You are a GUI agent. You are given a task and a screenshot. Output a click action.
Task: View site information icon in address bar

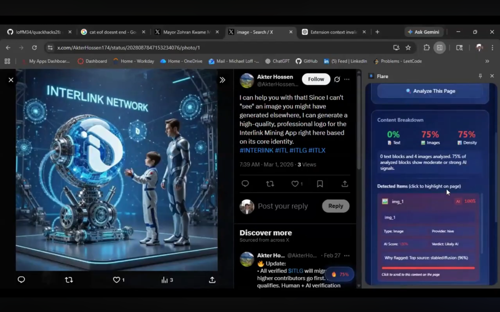click(x=50, y=48)
